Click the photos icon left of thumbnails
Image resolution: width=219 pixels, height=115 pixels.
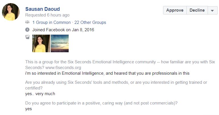(x=28, y=37)
